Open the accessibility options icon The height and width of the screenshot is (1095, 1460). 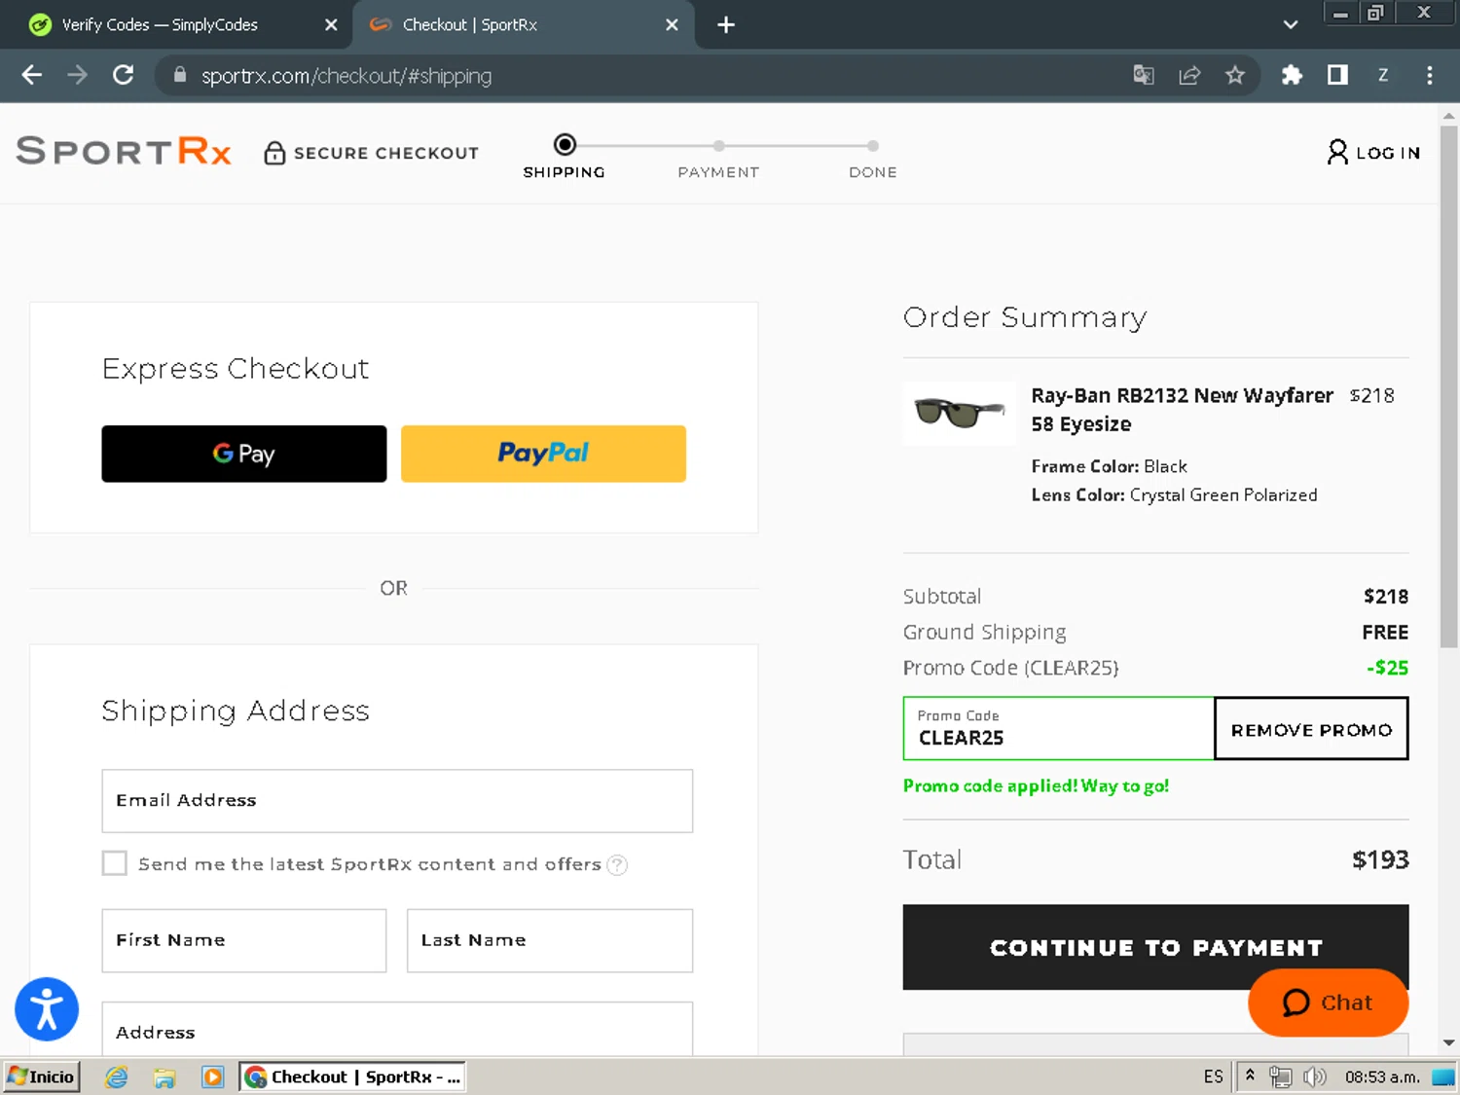47,1009
